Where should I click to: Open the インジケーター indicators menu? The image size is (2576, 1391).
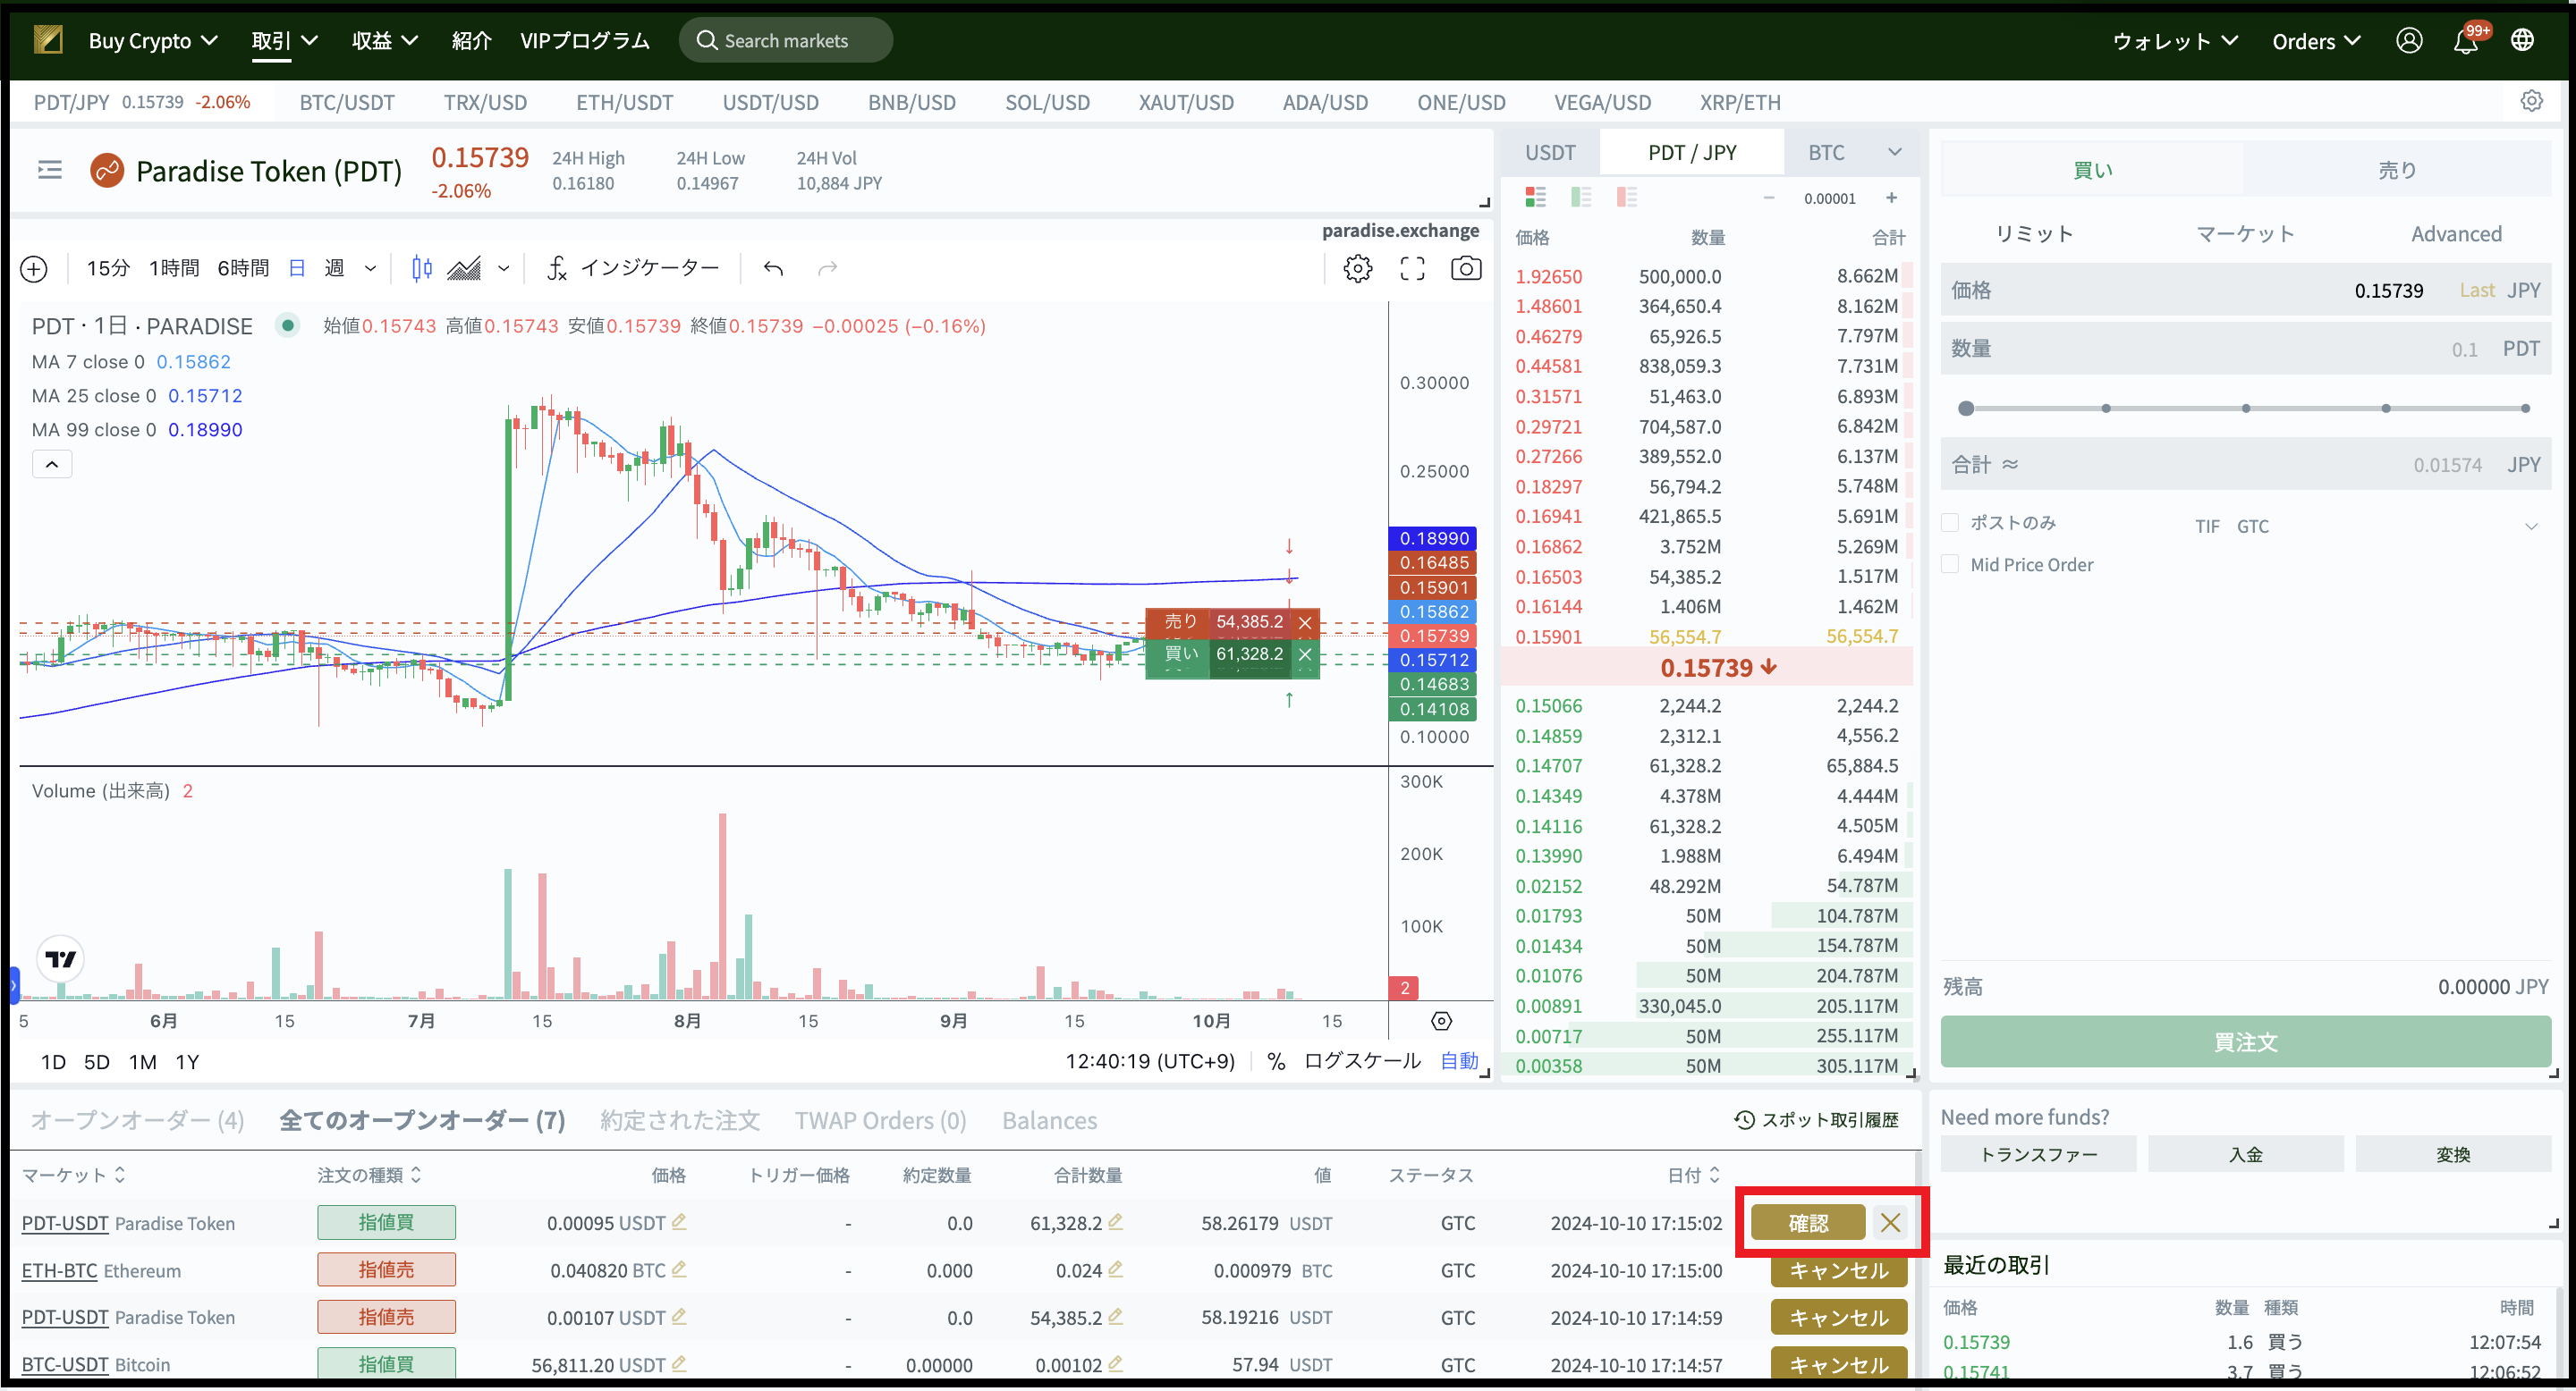click(x=633, y=269)
